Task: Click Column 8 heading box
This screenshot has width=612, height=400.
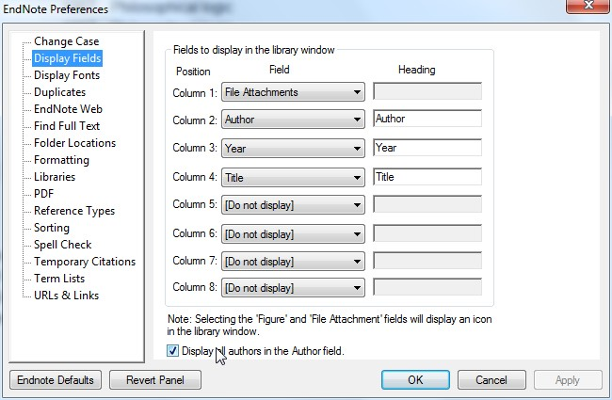Action: pos(427,287)
